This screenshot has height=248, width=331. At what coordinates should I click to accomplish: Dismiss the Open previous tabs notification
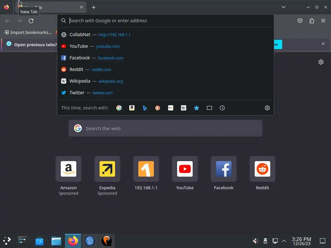click(x=323, y=44)
